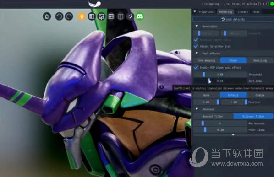Switch to the View tab
The width and height of the screenshot is (274, 177).
coord(256,12)
